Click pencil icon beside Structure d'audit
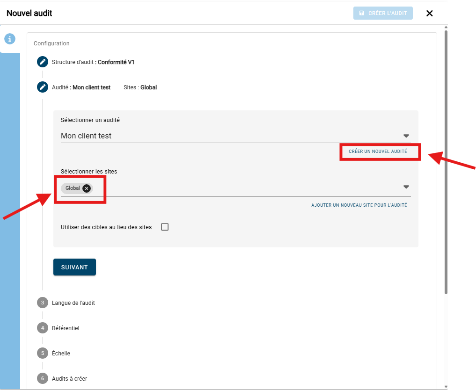The height and width of the screenshot is (390, 476). click(43, 62)
